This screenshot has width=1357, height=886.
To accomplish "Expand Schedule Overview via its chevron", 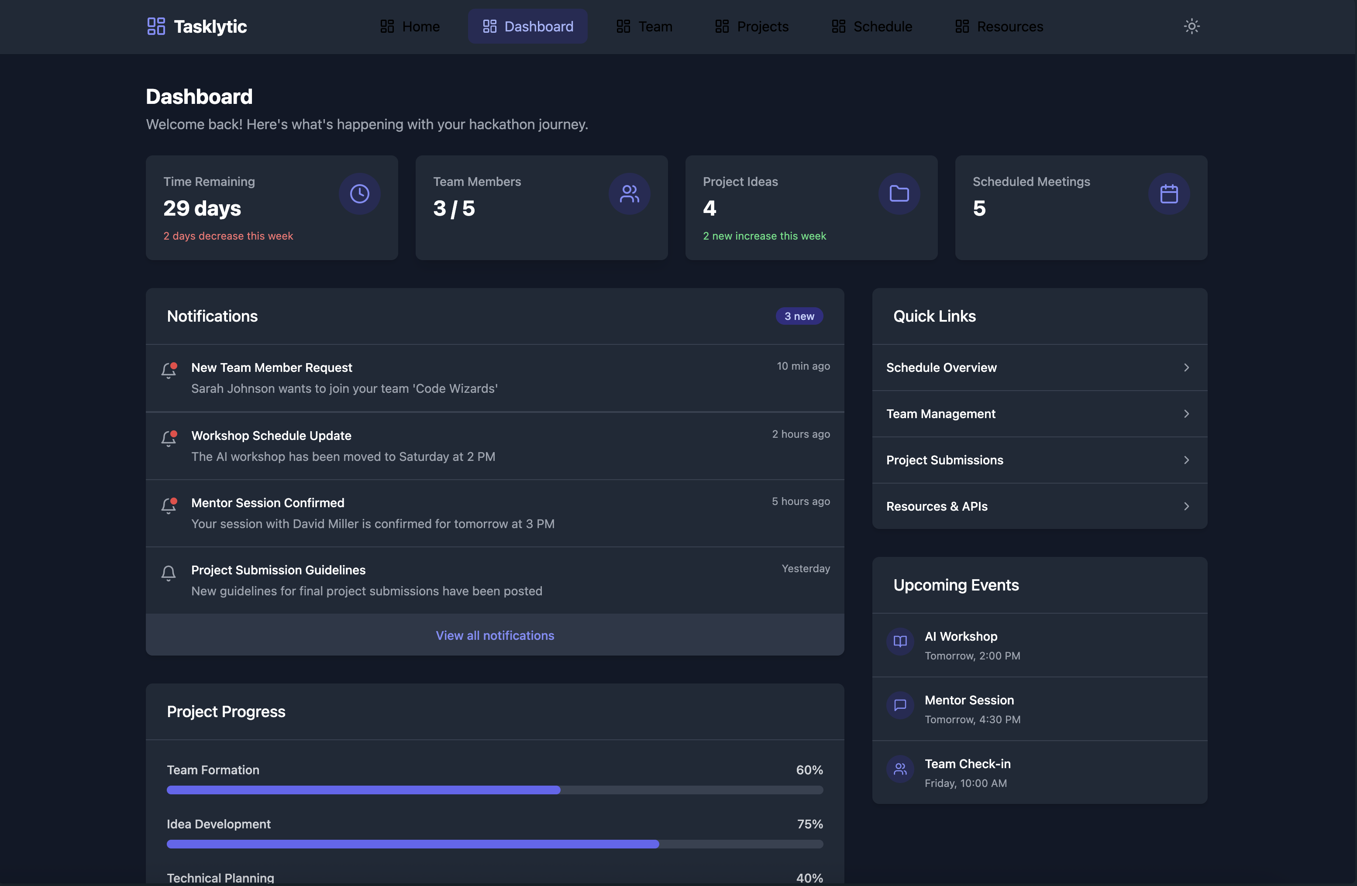I will (x=1186, y=367).
